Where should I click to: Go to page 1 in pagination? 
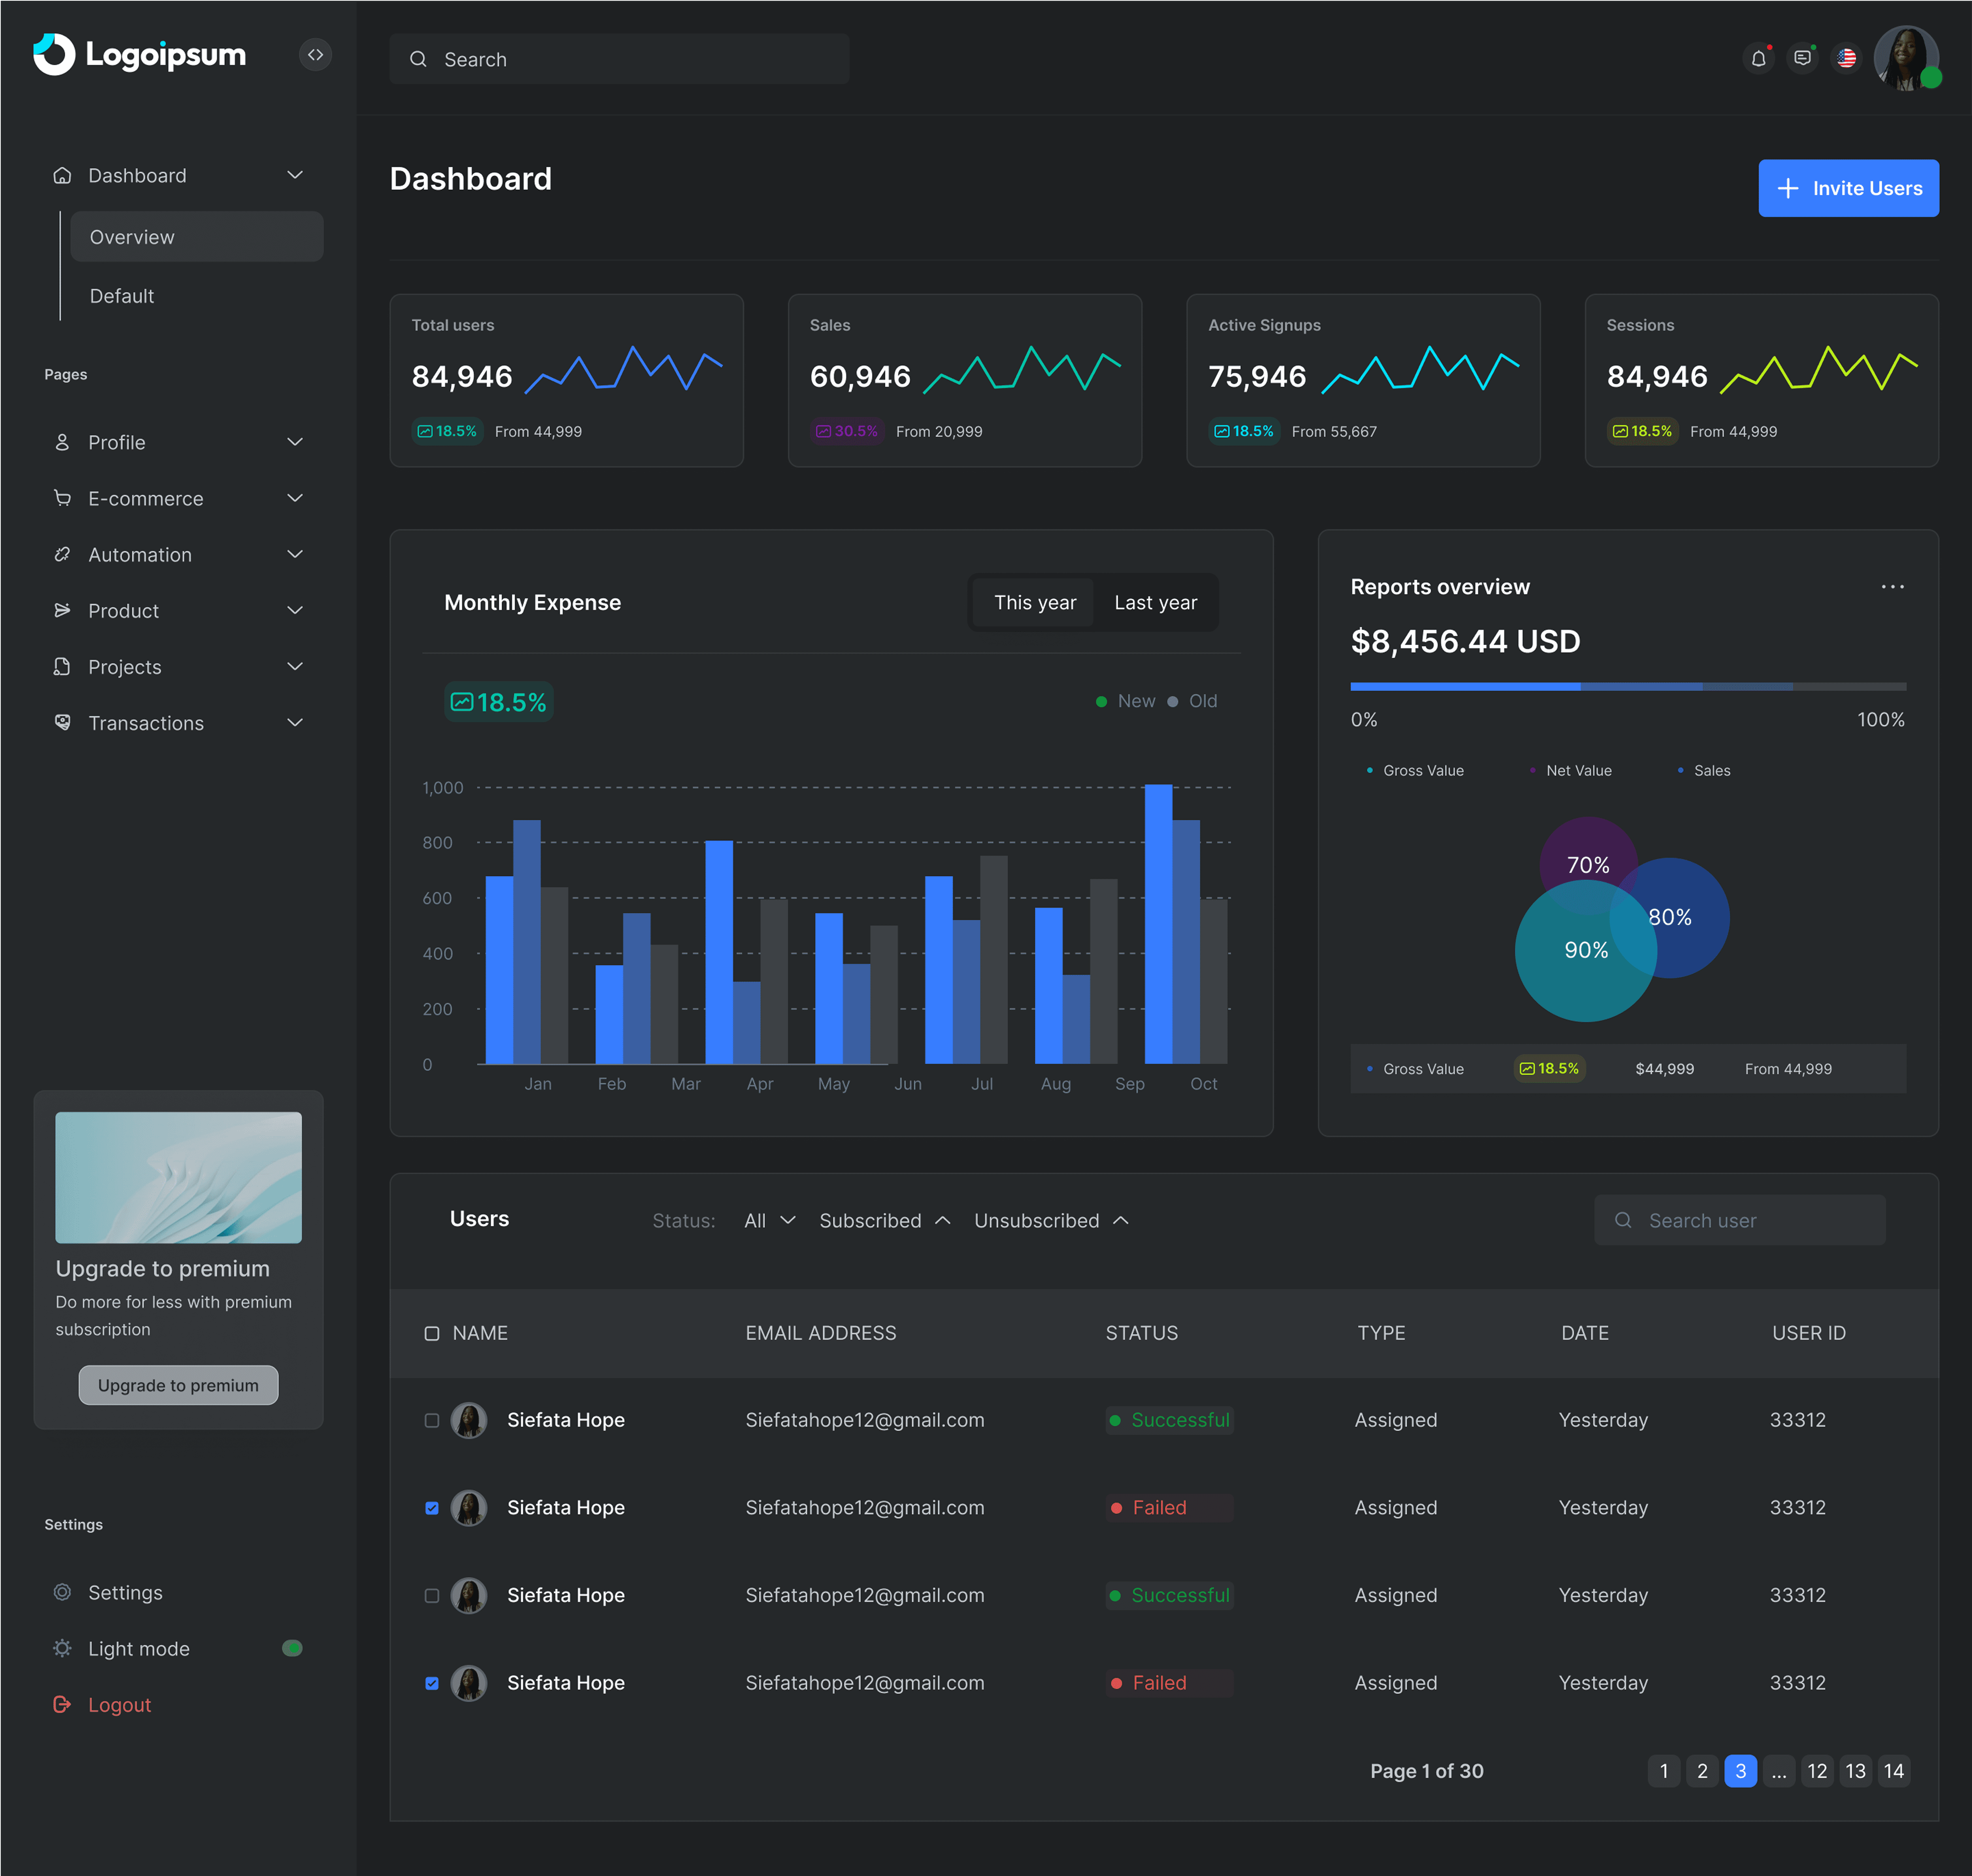(x=1663, y=1771)
